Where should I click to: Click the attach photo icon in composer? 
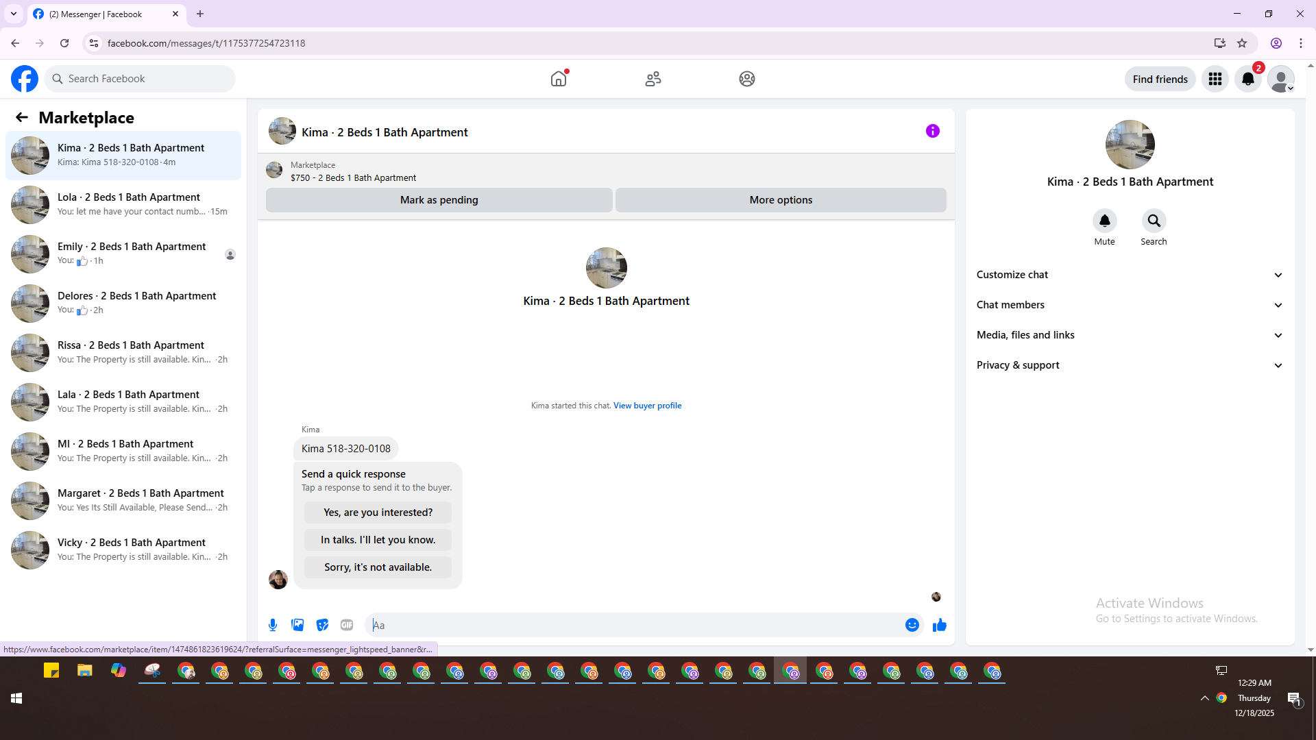pyautogui.click(x=297, y=625)
